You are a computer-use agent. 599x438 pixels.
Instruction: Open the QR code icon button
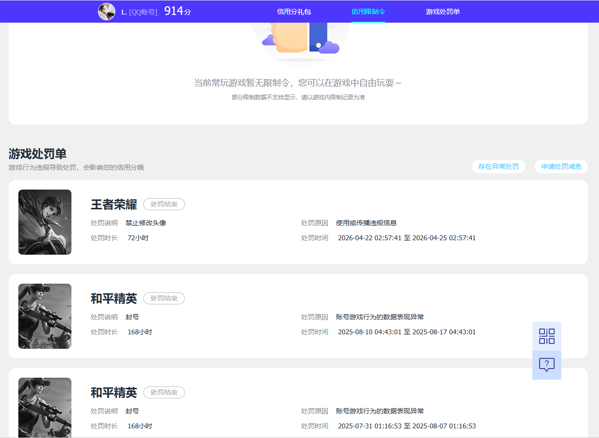pos(547,336)
